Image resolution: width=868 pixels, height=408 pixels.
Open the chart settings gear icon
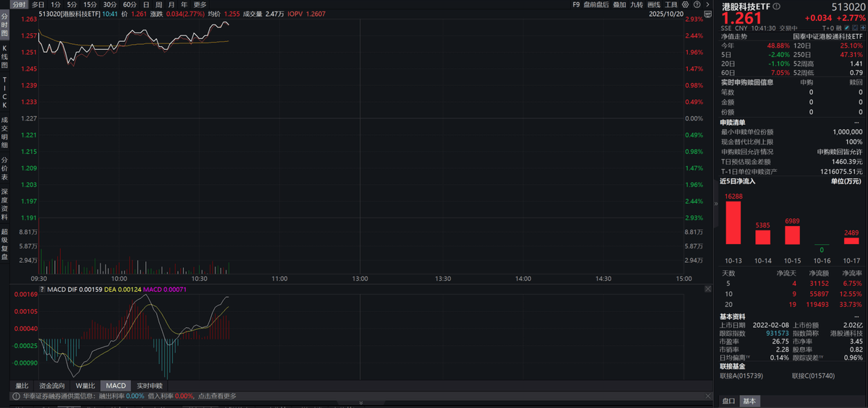point(686,4)
